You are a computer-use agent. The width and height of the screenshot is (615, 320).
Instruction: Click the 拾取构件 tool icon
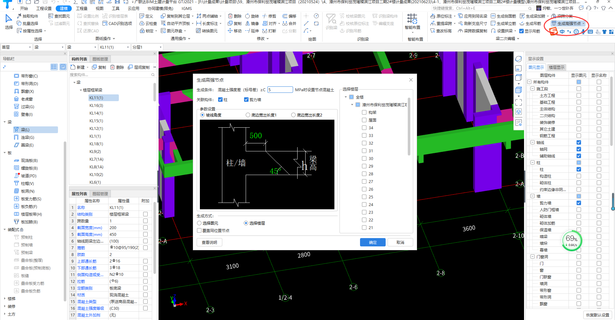[19, 16]
